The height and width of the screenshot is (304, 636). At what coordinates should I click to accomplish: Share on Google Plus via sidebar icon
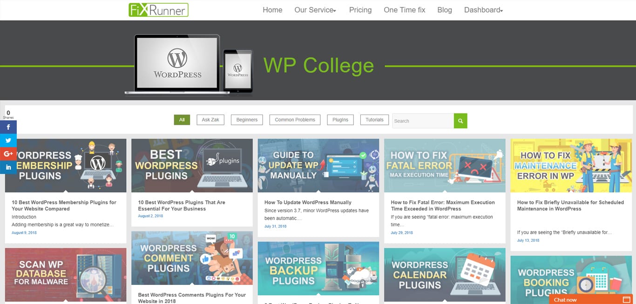[x=8, y=154]
